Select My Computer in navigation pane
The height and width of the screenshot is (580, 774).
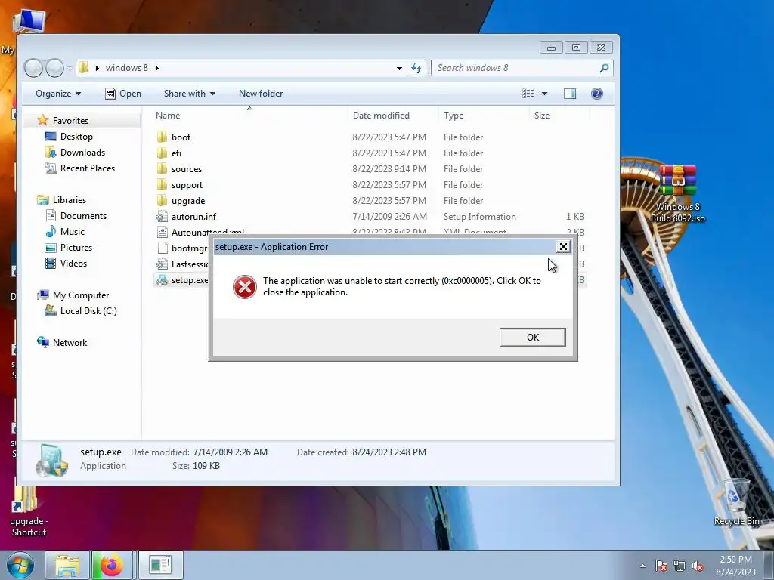pyautogui.click(x=80, y=295)
